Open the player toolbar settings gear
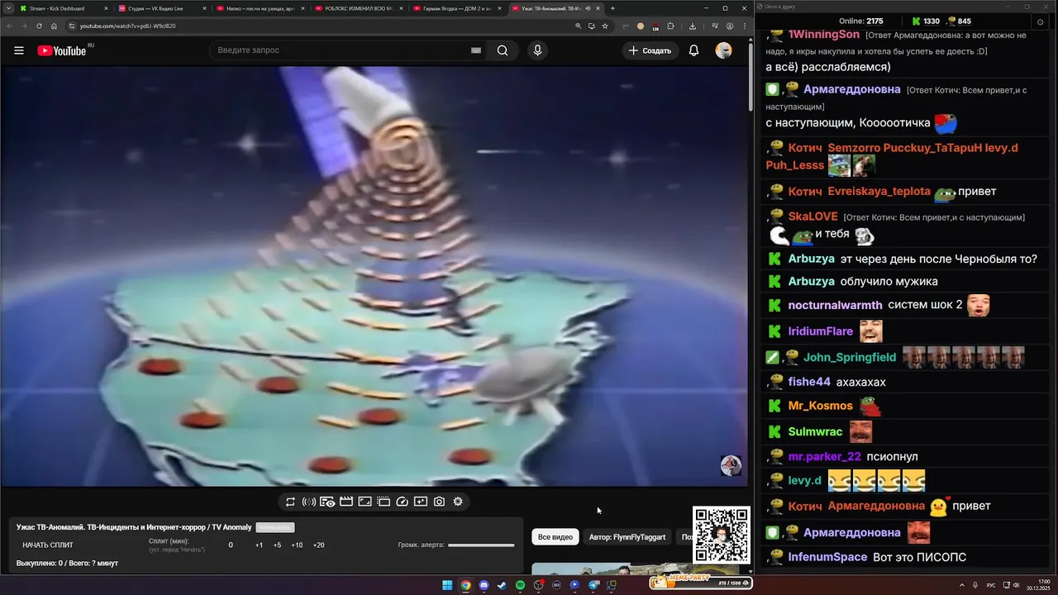 458,502
